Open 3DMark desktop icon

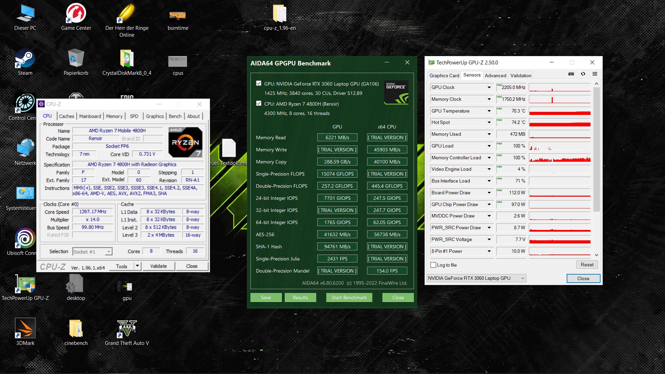pos(25,328)
